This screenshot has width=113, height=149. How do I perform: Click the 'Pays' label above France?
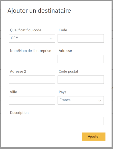click(63, 92)
